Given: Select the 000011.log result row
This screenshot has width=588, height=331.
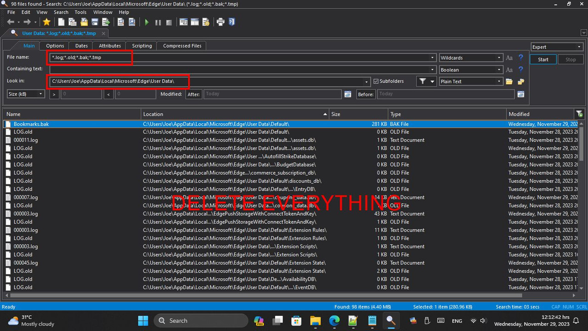Looking at the screenshot, I should coord(290,140).
